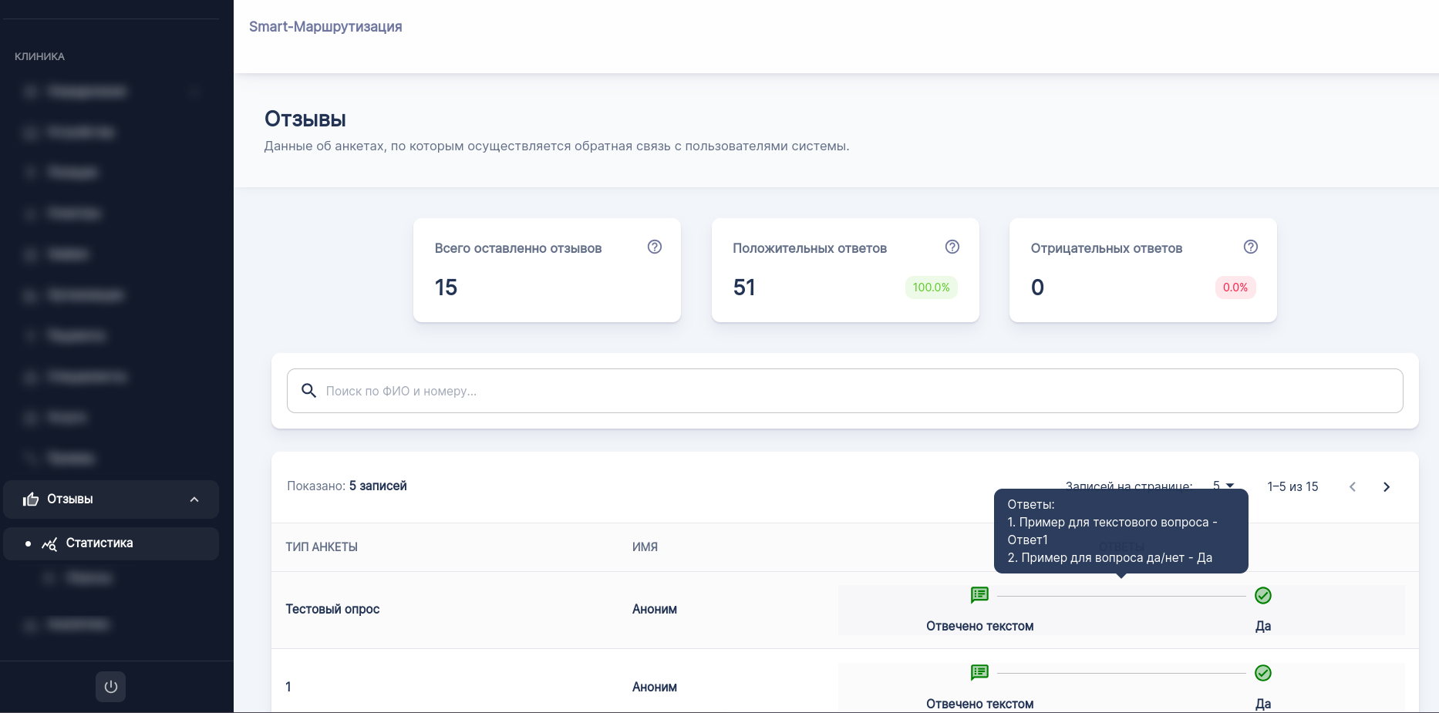Sort by ТИП АНКЕТЫ column header
The image size is (1439, 713).
coord(322,547)
